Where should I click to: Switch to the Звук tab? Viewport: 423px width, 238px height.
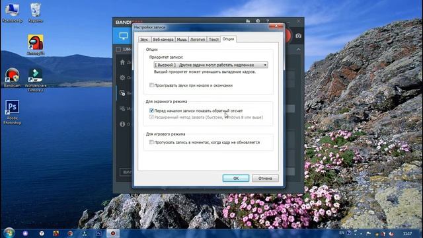[144, 40]
